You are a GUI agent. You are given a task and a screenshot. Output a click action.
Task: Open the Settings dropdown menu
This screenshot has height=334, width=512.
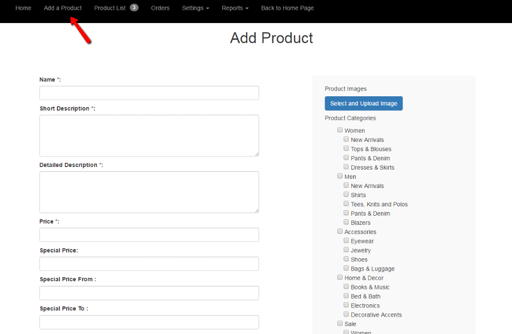pyautogui.click(x=196, y=8)
